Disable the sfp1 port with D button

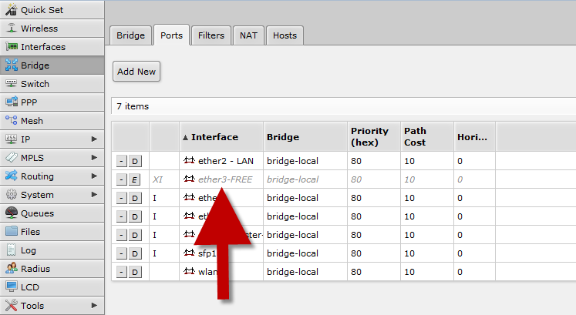(135, 253)
